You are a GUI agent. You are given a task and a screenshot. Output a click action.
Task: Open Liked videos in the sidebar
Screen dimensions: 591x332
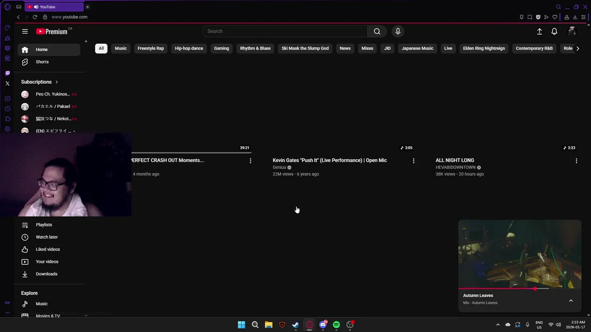pos(49,249)
